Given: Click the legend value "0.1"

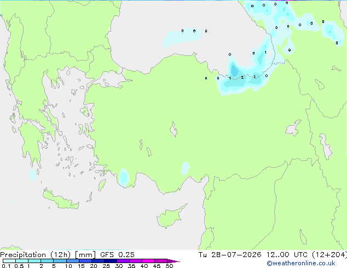Looking at the screenshot, I should pos(6,266).
